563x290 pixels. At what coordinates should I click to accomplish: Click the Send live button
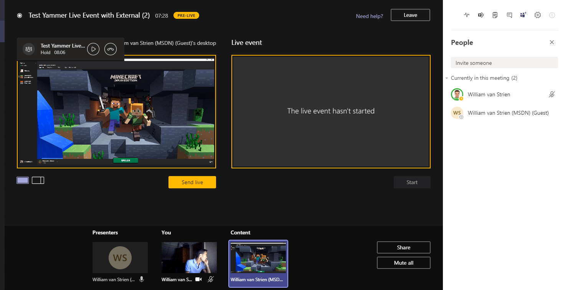[192, 182]
